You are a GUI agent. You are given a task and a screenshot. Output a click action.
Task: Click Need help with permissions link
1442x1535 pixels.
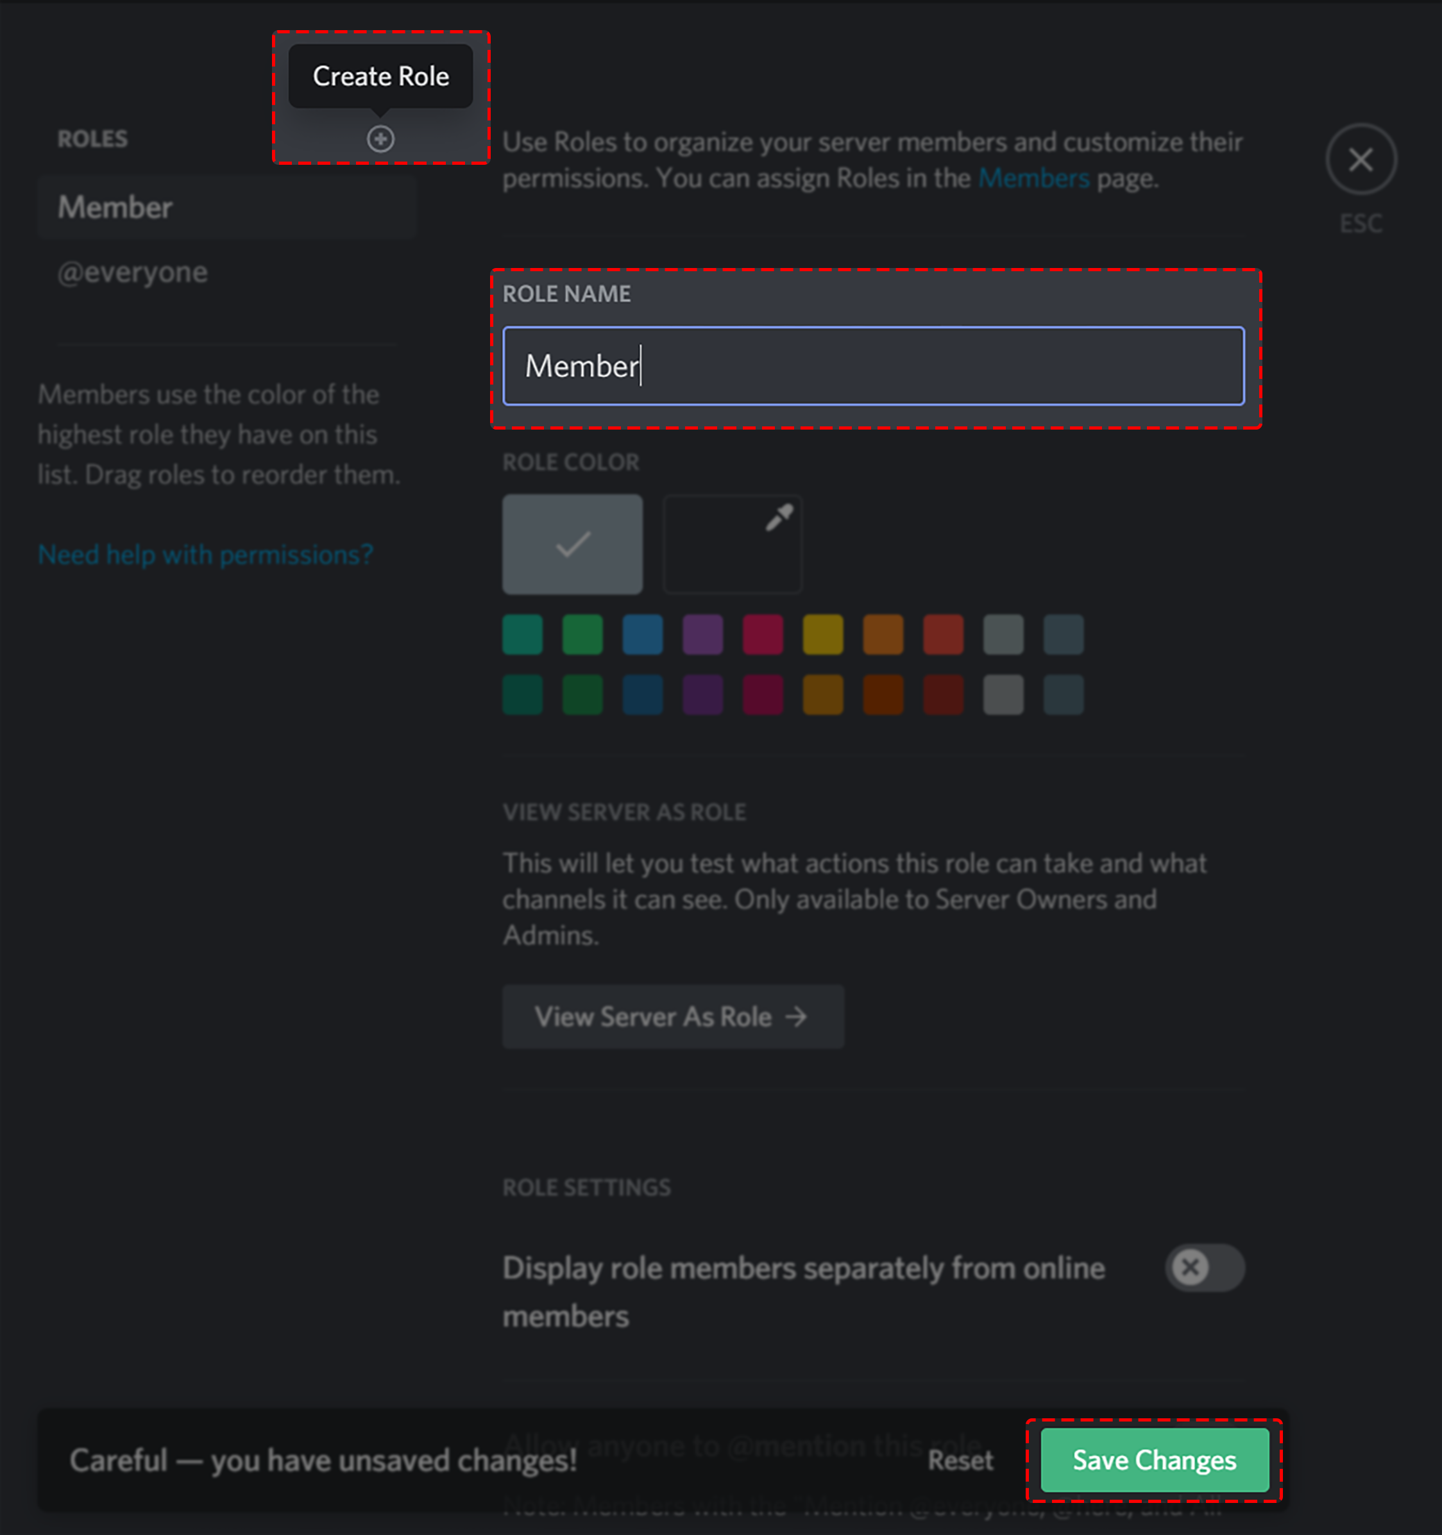pos(207,551)
